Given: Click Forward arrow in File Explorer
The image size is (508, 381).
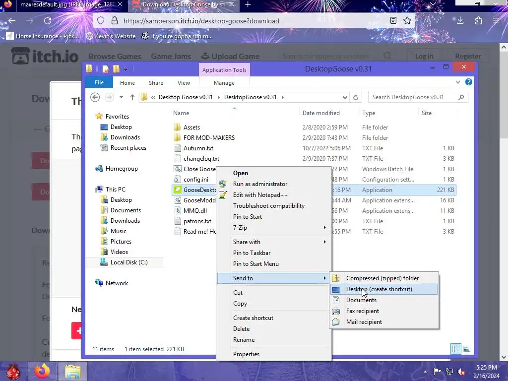Looking at the screenshot, I should tap(109, 97).
